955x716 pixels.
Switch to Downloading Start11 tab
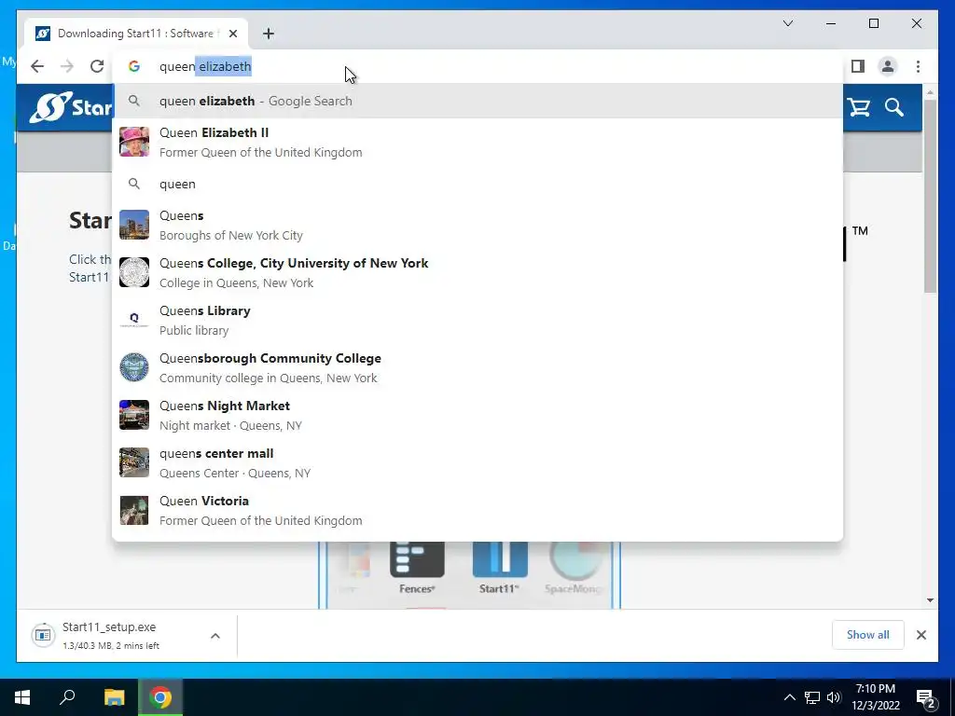136,34
